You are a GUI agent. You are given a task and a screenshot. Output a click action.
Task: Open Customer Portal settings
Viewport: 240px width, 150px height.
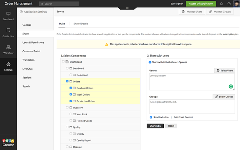coord(31,51)
